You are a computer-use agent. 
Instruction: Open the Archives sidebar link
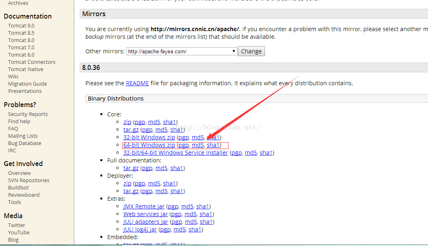(18, 3)
